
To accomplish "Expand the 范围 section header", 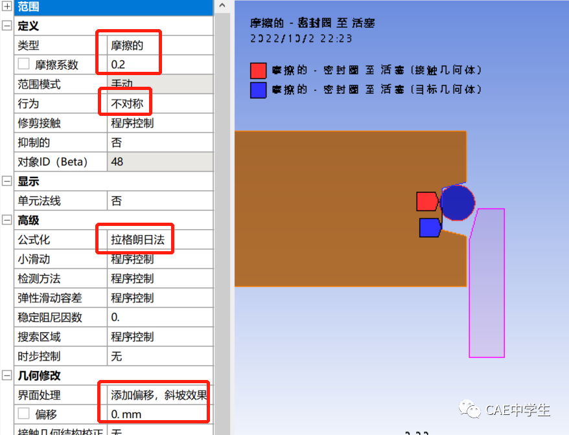I will coord(7,8).
